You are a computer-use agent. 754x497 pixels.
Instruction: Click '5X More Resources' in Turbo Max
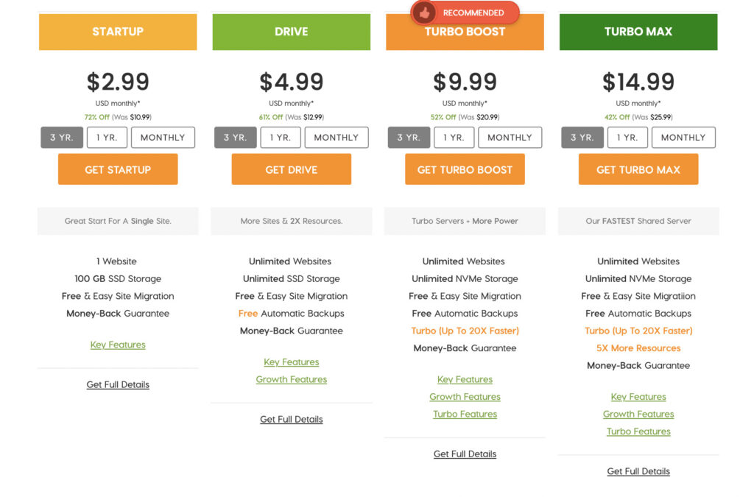tap(638, 348)
